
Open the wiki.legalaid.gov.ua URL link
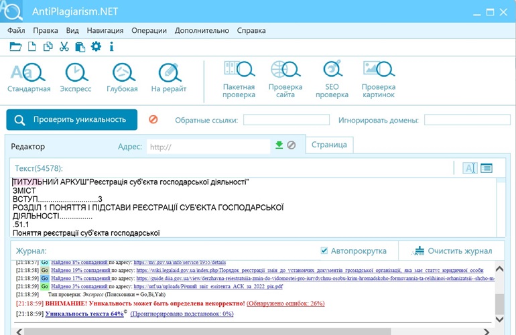pos(310,270)
